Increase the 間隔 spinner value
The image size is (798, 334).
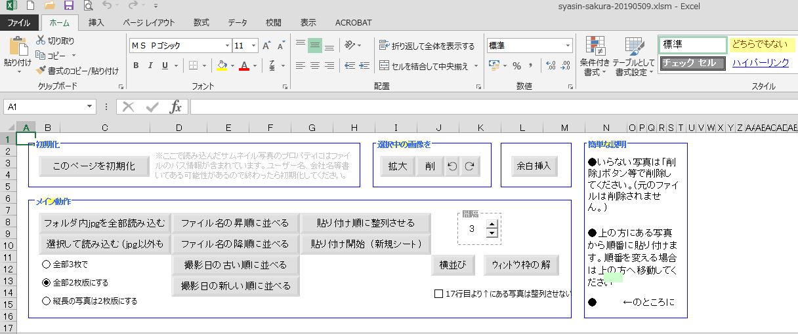pyautogui.click(x=492, y=225)
